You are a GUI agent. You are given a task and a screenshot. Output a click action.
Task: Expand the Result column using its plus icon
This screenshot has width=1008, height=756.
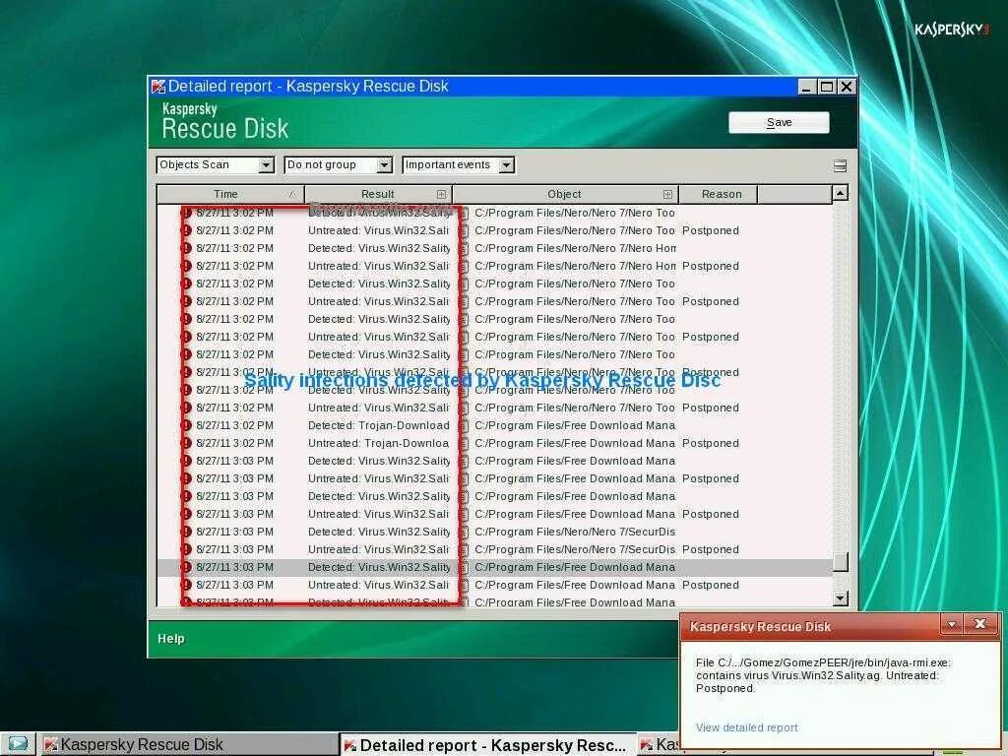(x=441, y=194)
